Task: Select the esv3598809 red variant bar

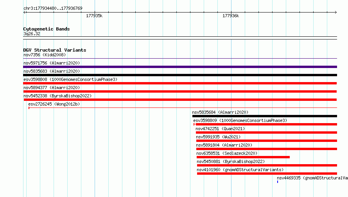Action: pos(265,124)
